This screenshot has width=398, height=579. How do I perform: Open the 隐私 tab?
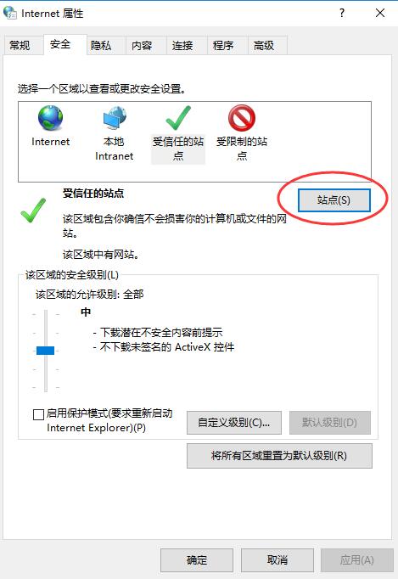[x=101, y=45]
